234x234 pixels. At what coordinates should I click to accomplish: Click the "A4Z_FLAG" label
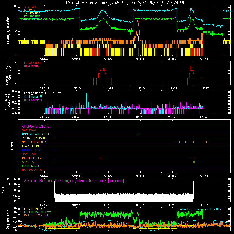point(29,162)
